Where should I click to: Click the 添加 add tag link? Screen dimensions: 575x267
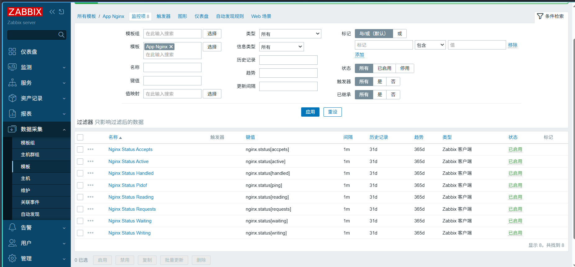coord(360,55)
